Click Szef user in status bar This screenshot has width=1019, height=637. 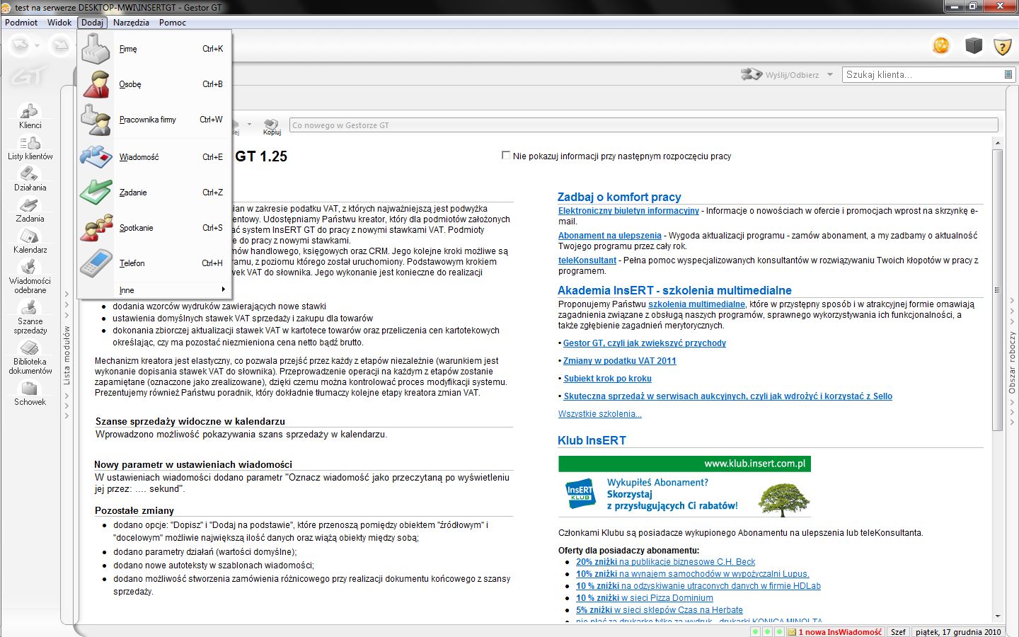898,632
